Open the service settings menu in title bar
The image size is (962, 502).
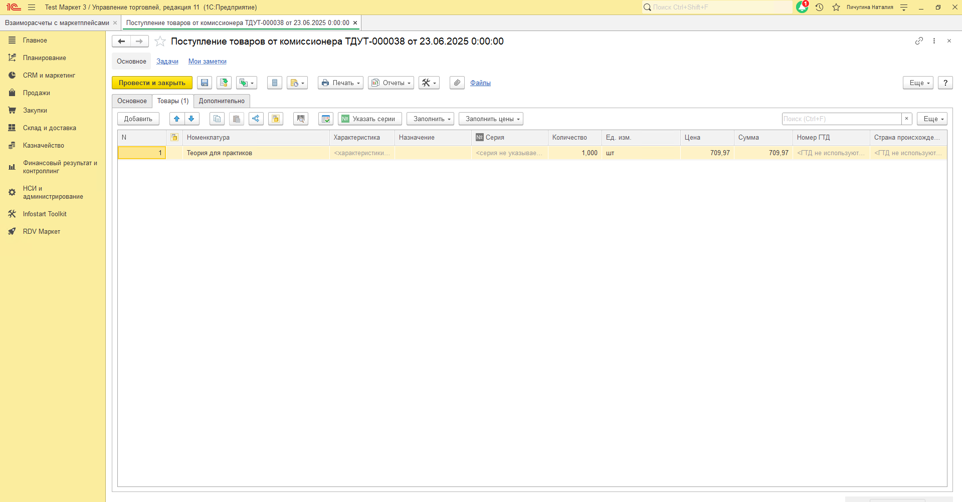(x=904, y=7)
